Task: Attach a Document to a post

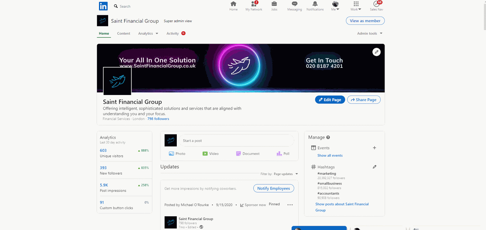Action: click(248, 154)
